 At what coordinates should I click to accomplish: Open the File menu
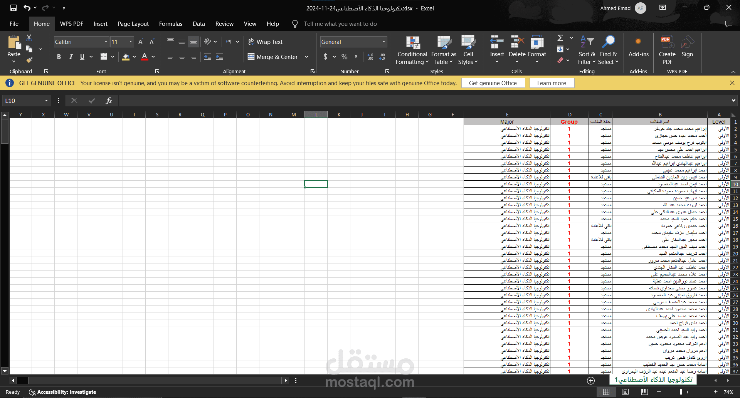pyautogui.click(x=14, y=24)
